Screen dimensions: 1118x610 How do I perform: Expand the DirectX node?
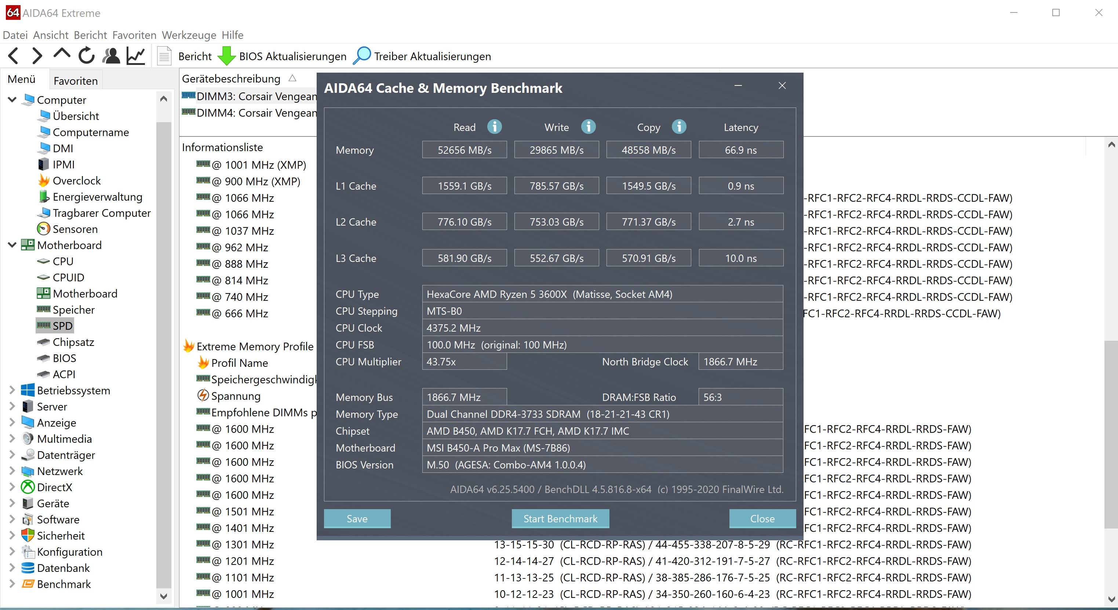[x=12, y=487]
